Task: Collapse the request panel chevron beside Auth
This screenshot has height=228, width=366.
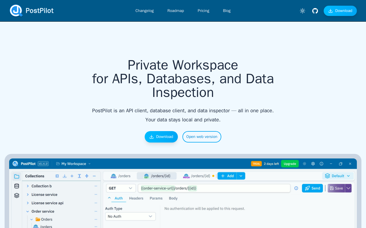Action: (x=109, y=198)
